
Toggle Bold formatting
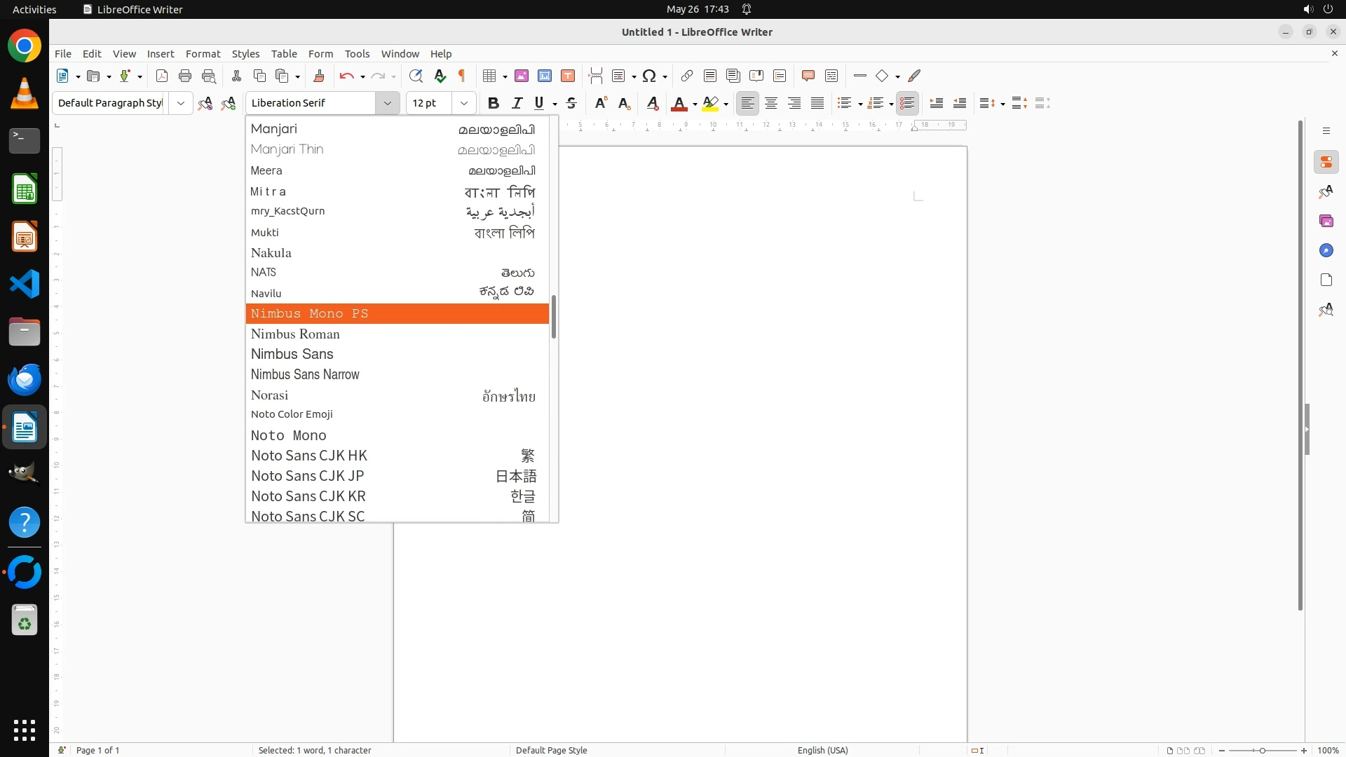click(494, 103)
